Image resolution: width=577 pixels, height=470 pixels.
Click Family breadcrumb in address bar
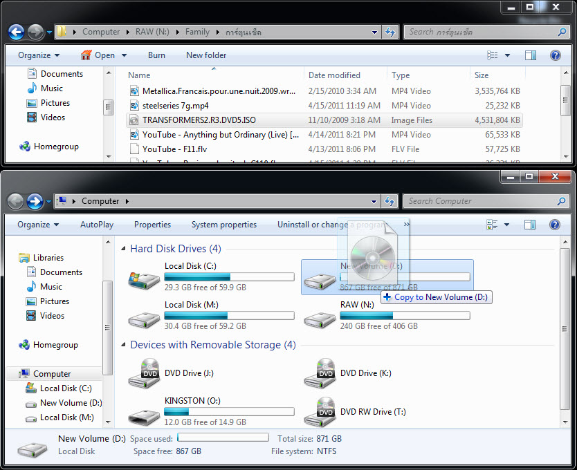click(x=197, y=32)
